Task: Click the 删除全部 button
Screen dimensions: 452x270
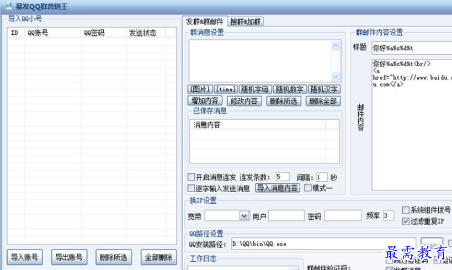Action: click(x=323, y=100)
